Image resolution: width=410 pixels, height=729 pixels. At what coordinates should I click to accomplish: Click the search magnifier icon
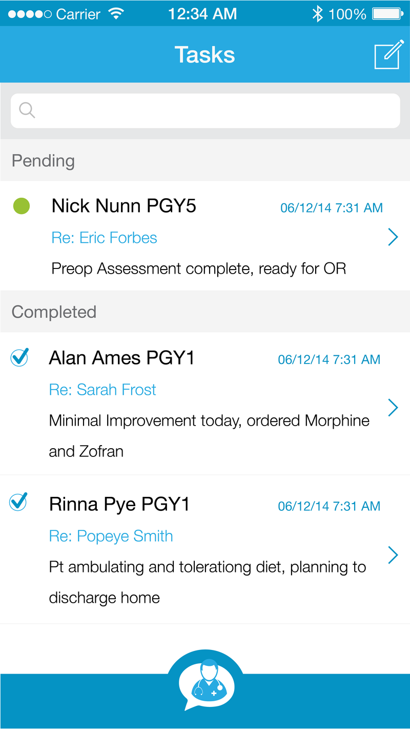tap(27, 110)
